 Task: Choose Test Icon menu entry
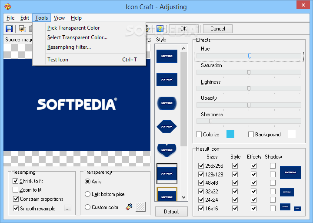pos(89,60)
